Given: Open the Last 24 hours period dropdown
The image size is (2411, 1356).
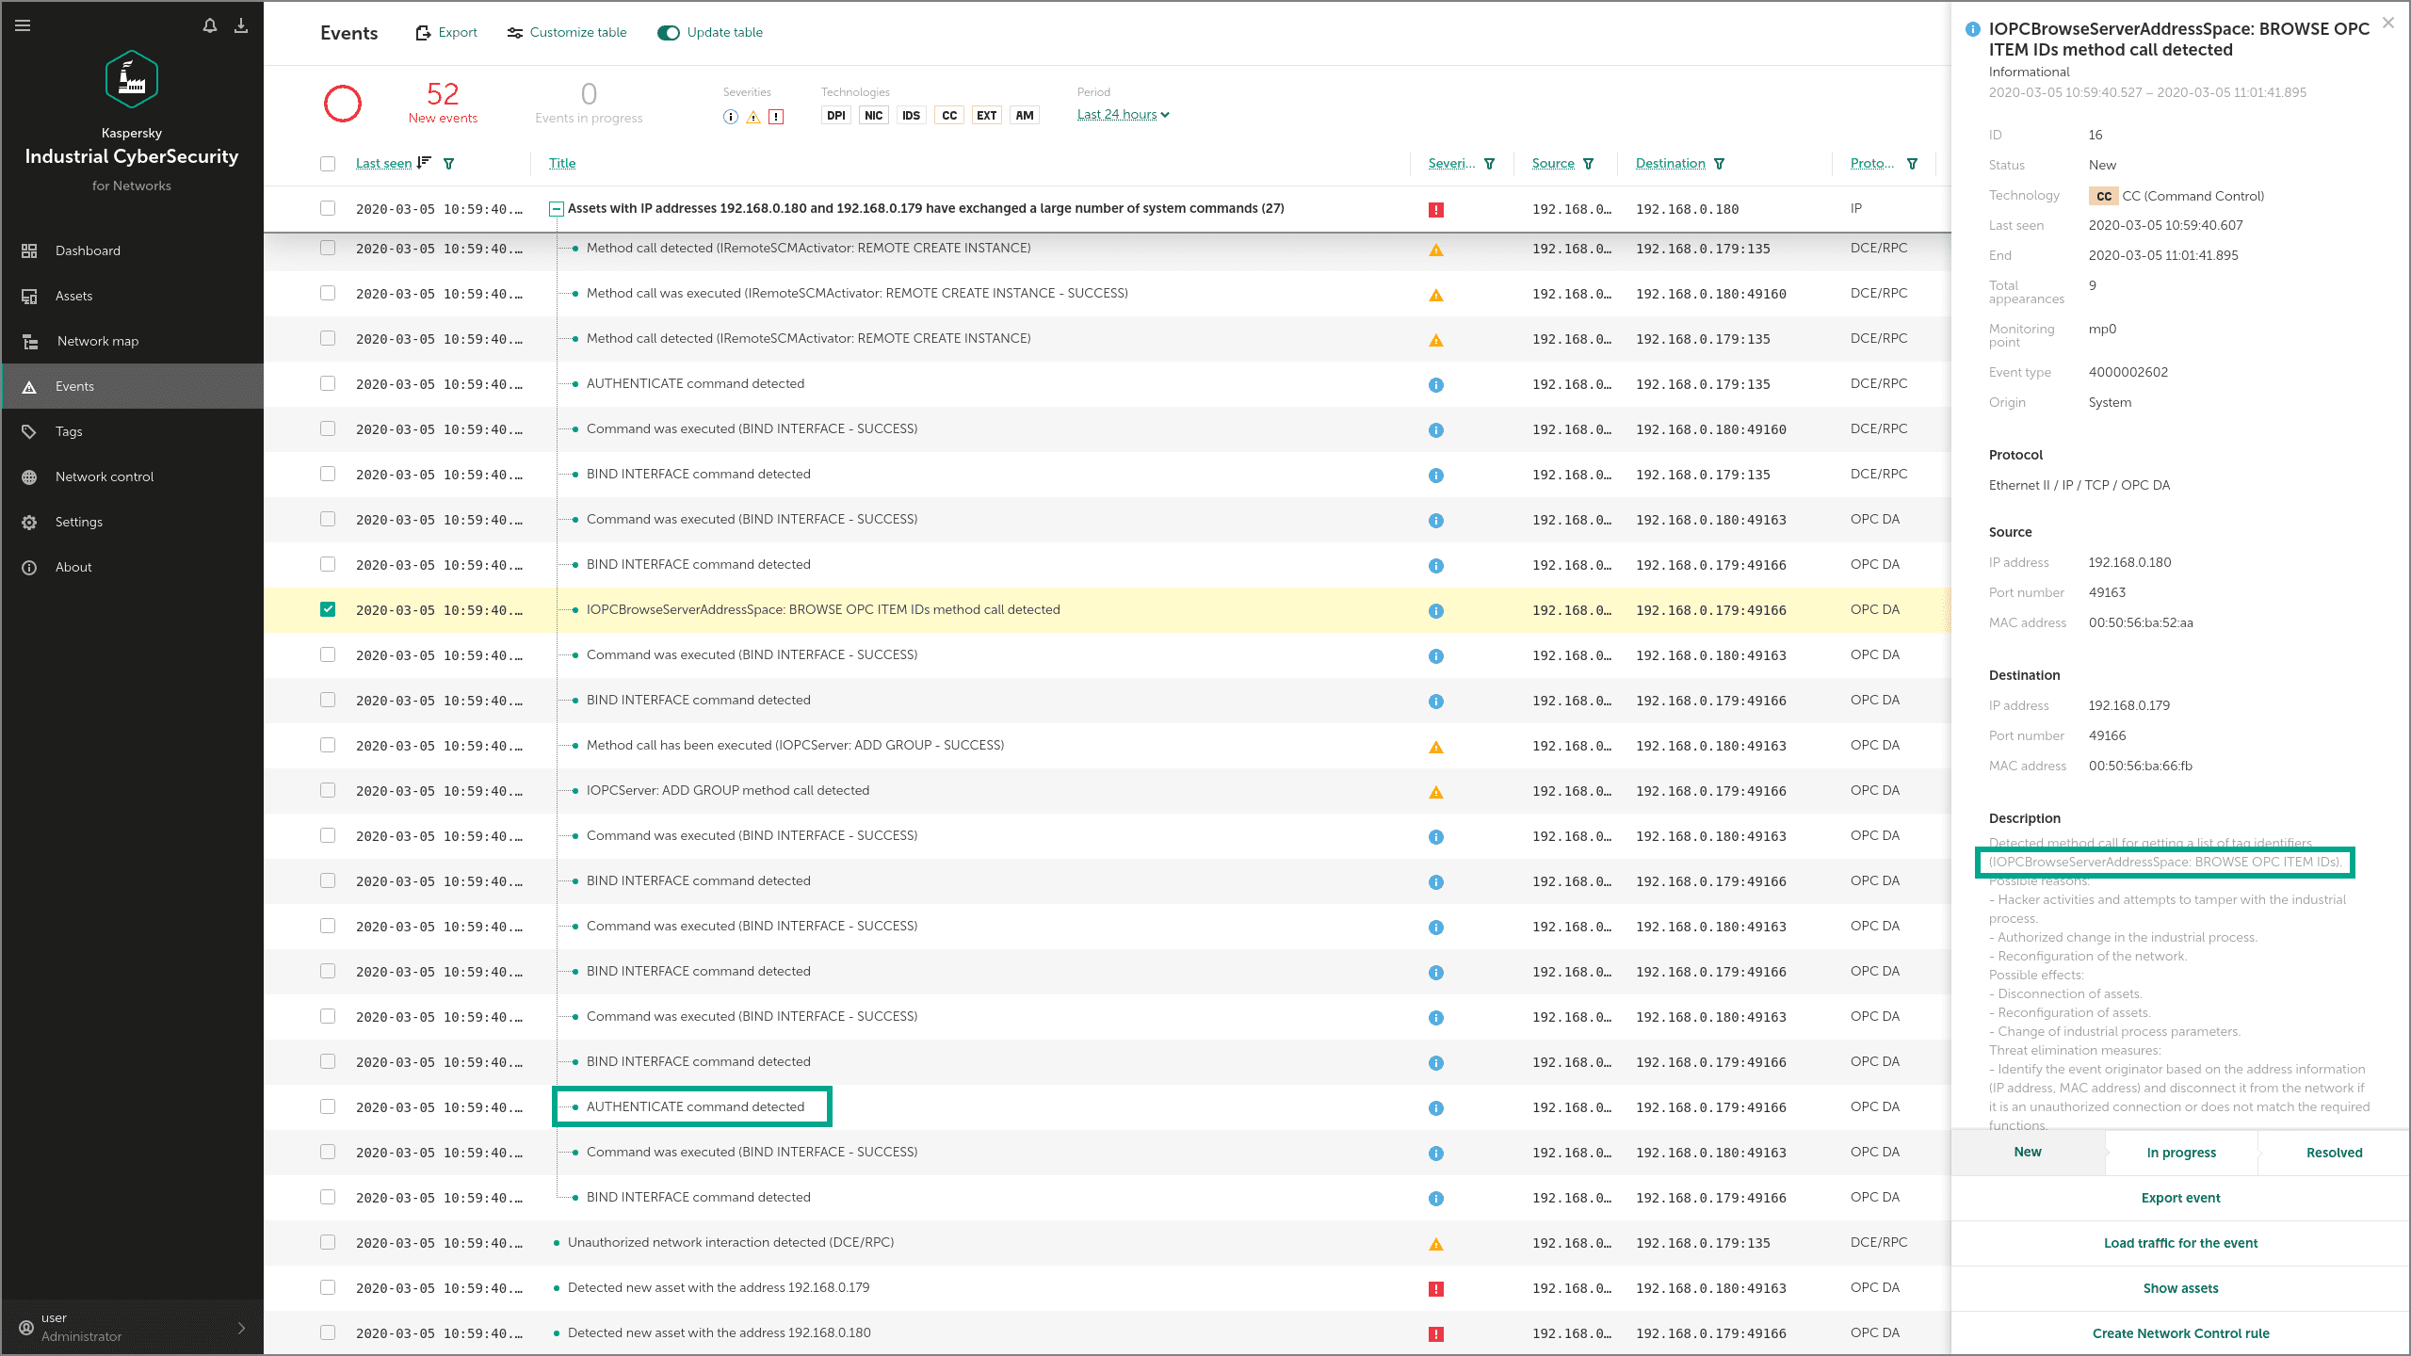Looking at the screenshot, I should tap(1123, 115).
